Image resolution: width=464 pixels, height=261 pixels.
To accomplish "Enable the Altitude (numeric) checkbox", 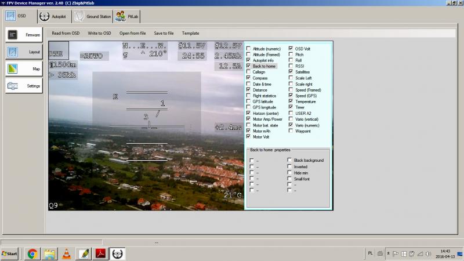I will point(249,49).
